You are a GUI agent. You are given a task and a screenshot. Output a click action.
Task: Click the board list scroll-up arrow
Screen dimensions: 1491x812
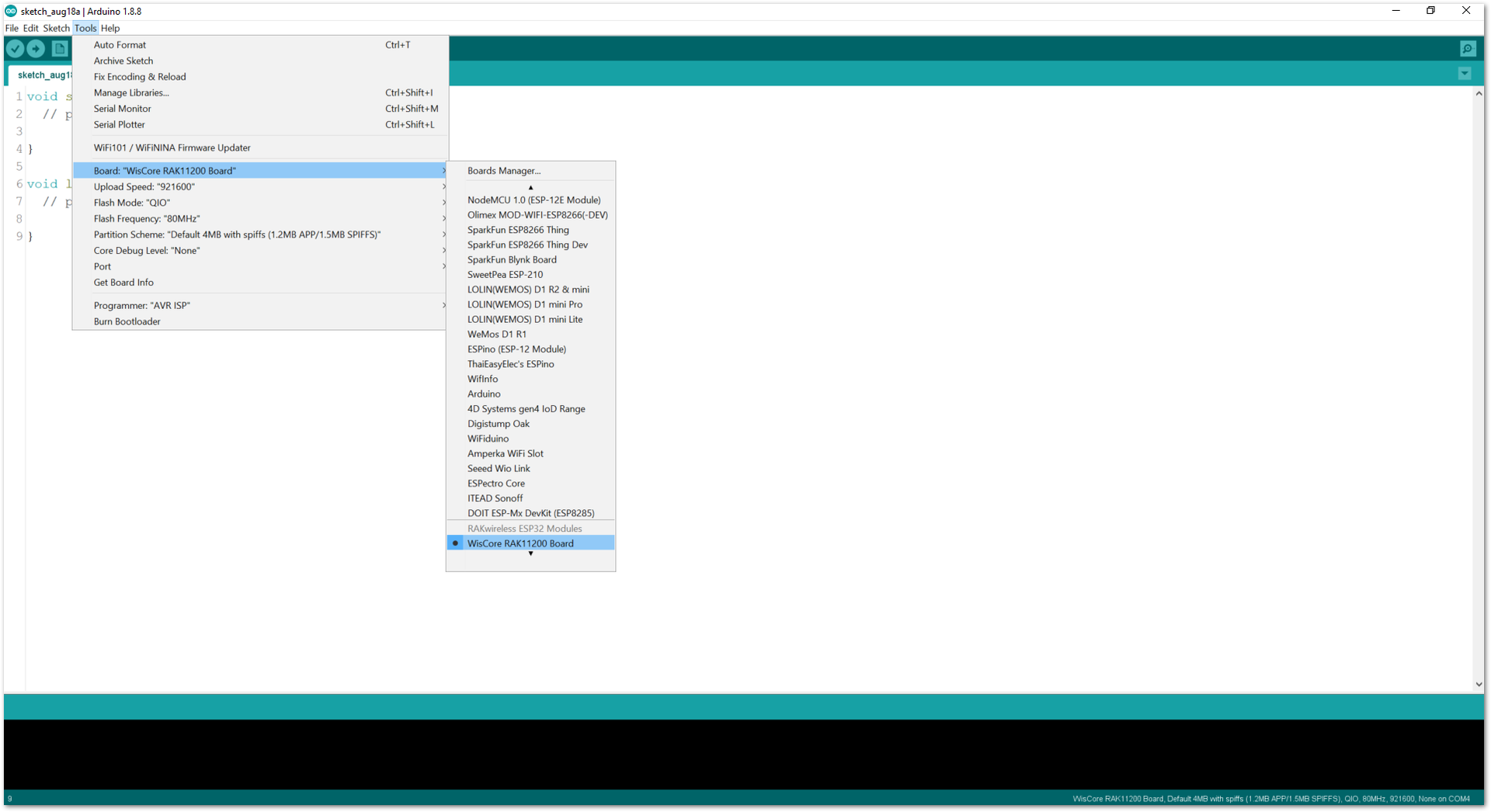click(530, 187)
